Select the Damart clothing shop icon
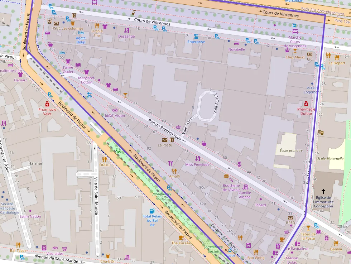This screenshot has width=351, height=264. [20, 75]
